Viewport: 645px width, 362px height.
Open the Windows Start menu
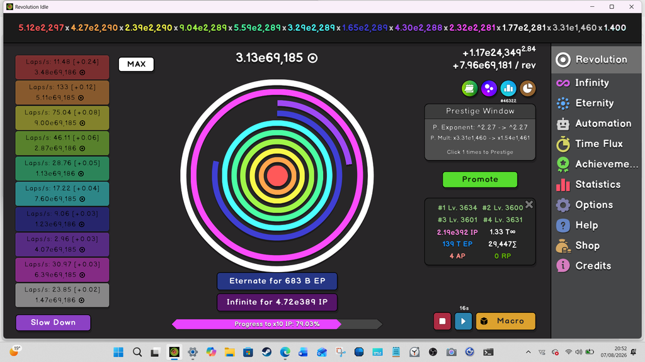[118, 352]
